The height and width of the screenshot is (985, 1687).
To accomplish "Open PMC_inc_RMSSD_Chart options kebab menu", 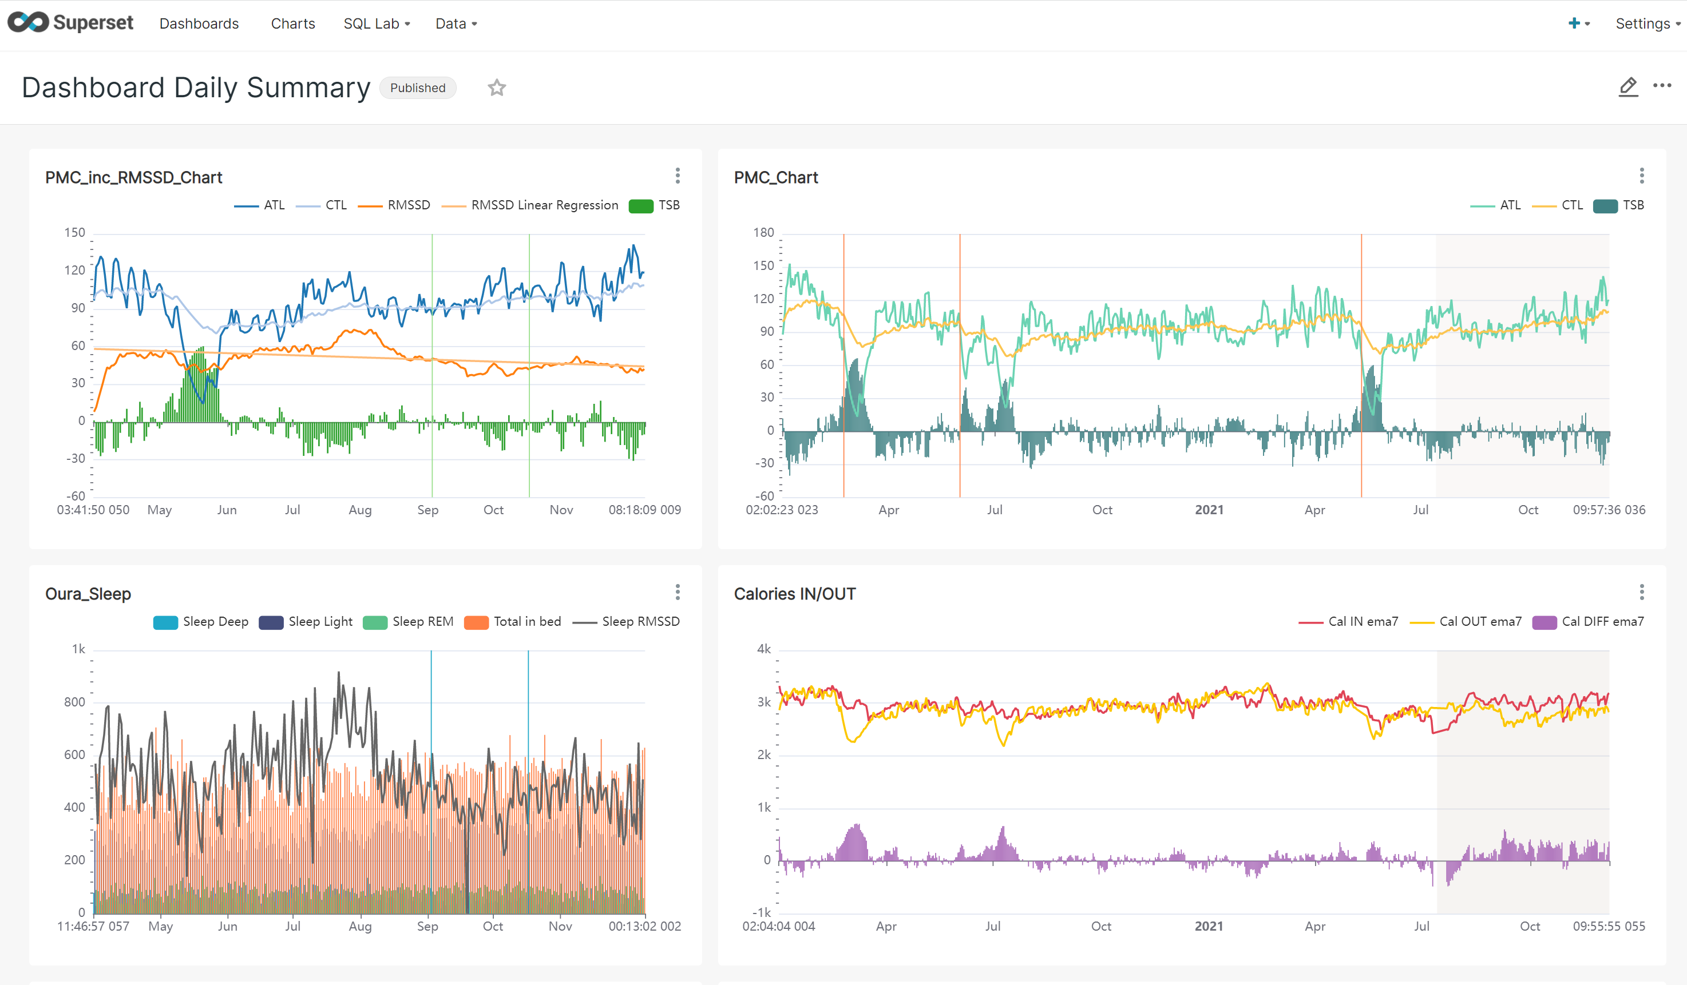I will (x=678, y=176).
